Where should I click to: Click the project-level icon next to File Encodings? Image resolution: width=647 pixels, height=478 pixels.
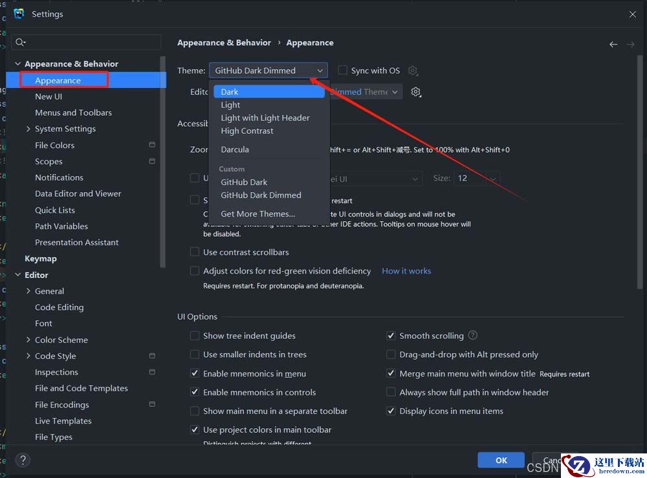[x=152, y=404]
